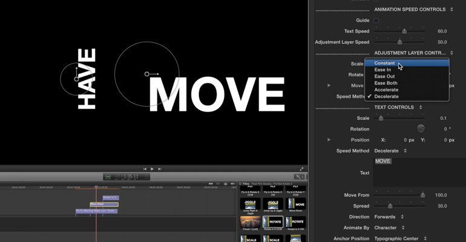Adjust the Text Speed slider handle
This screenshot has width=466, height=242.
point(404,31)
